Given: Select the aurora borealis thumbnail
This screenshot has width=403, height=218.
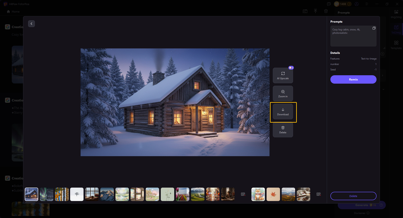Looking at the screenshot, I should pyautogui.click(x=47, y=194).
